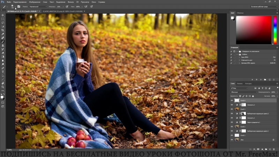This screenshot has width=279, height=157.
Task: Select the Healing Brush tool
Action: [x=3, y=38]
